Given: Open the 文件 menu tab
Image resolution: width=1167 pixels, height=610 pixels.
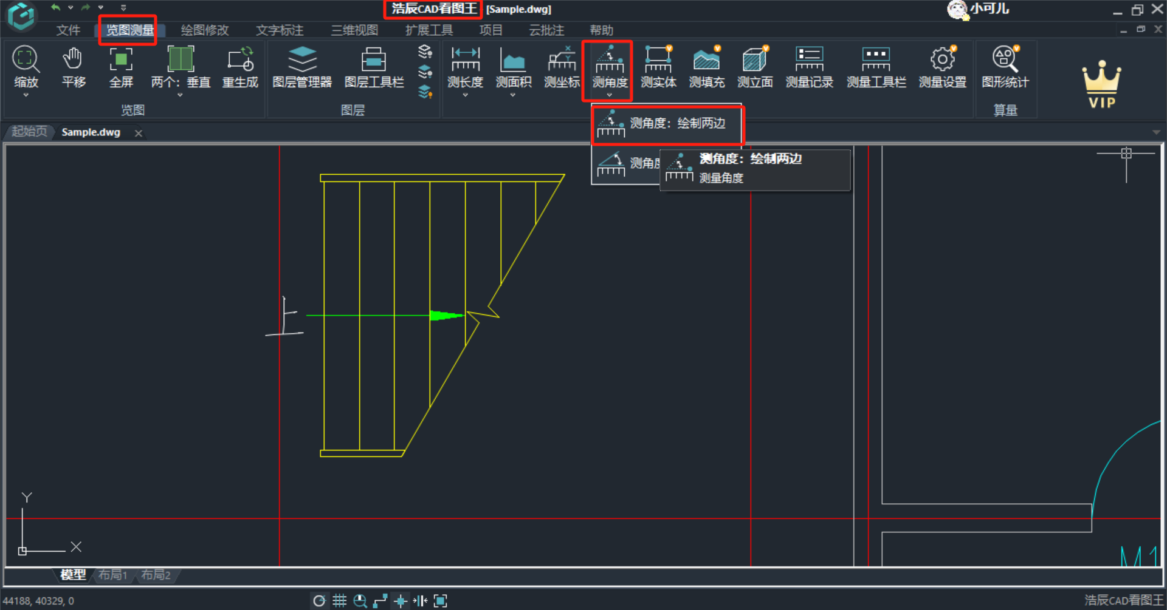Looking at the screenshot, I should coord(68,30).
